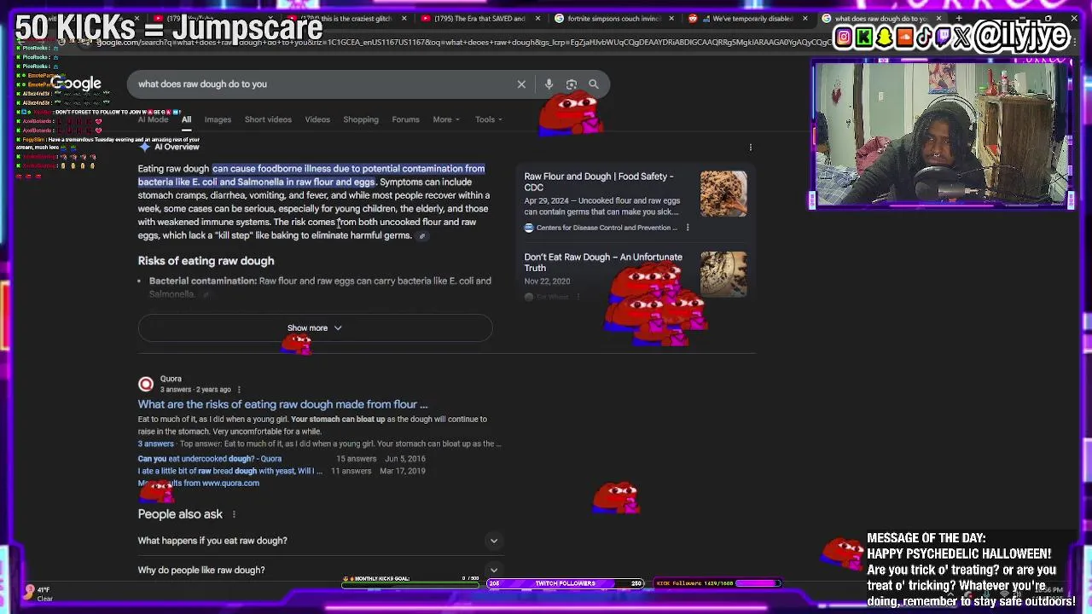Image resolution: width=1092 pixels, height=614 pixels.
Task: Open three-dot menu beside People also ask
Action: (x=234, y=514)
